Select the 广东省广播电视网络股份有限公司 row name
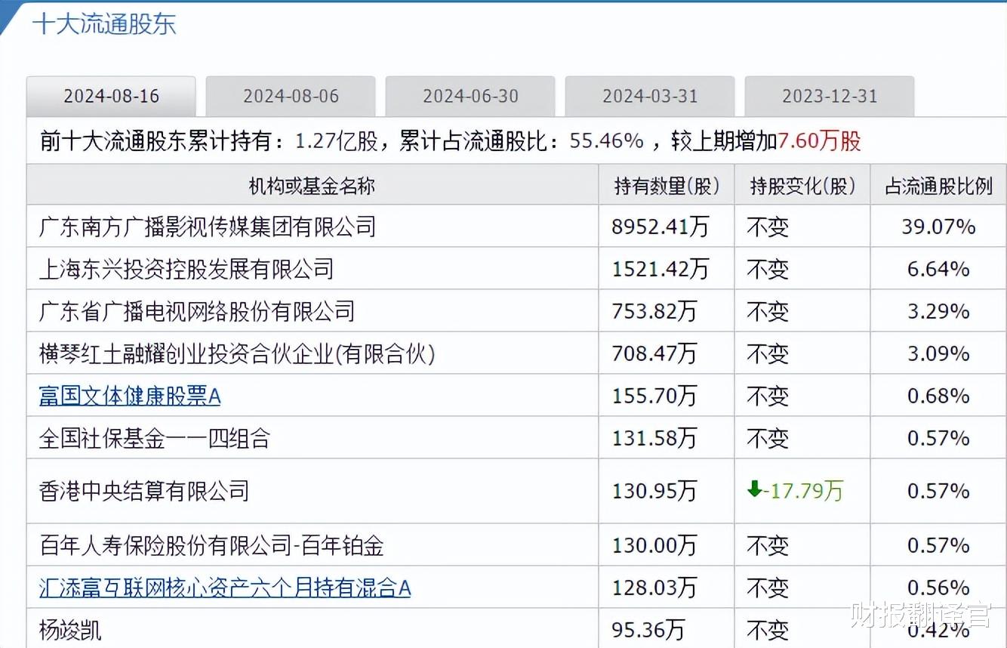Image resolution: width=1007 pixels, height=648 pixels. [x=197, y=311]
